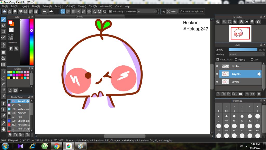Open the Snap menu
Viewport: 266px width, 150px height.
(x=59, y=7)
